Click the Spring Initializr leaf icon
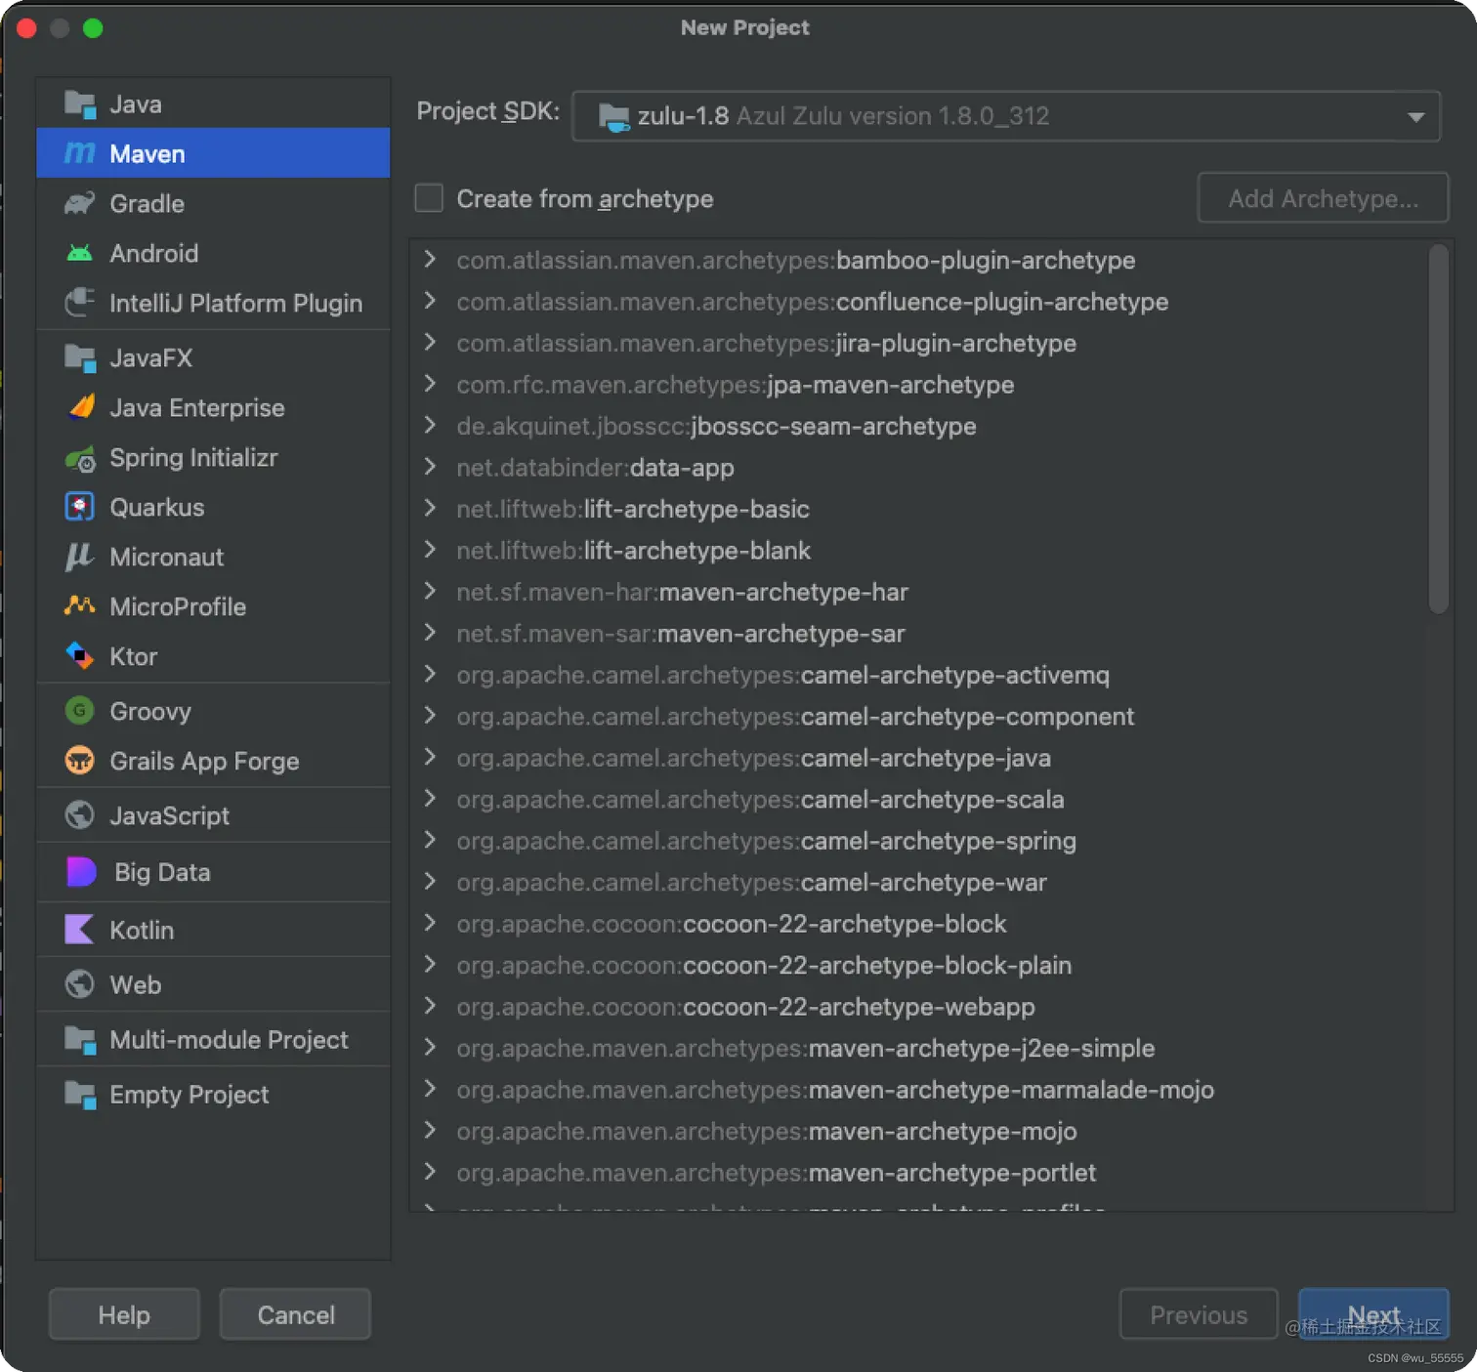This screenshot has height=1372, width=1477. point(80,458)
